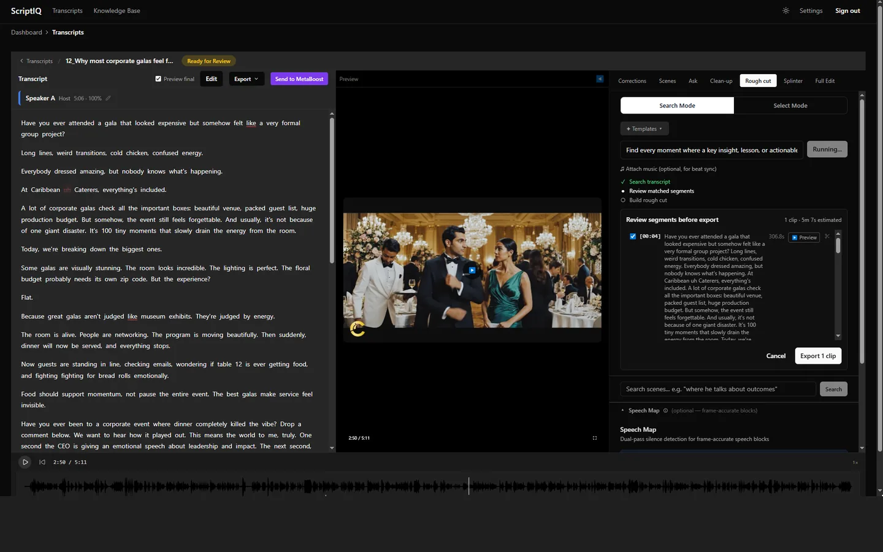Open Knowledge Base in the top navigation
Viewport: 883px width, 552px height.
(117, 11)
